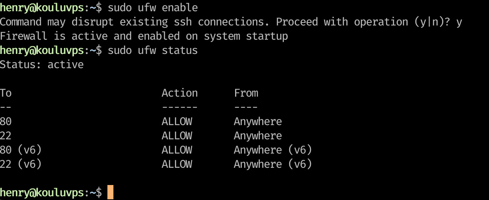
Task: Click ALLOW in the '22 (v6)' row
Action: coord(177,164)
